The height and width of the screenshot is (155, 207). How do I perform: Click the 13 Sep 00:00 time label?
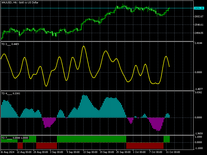tap(90, 152)
